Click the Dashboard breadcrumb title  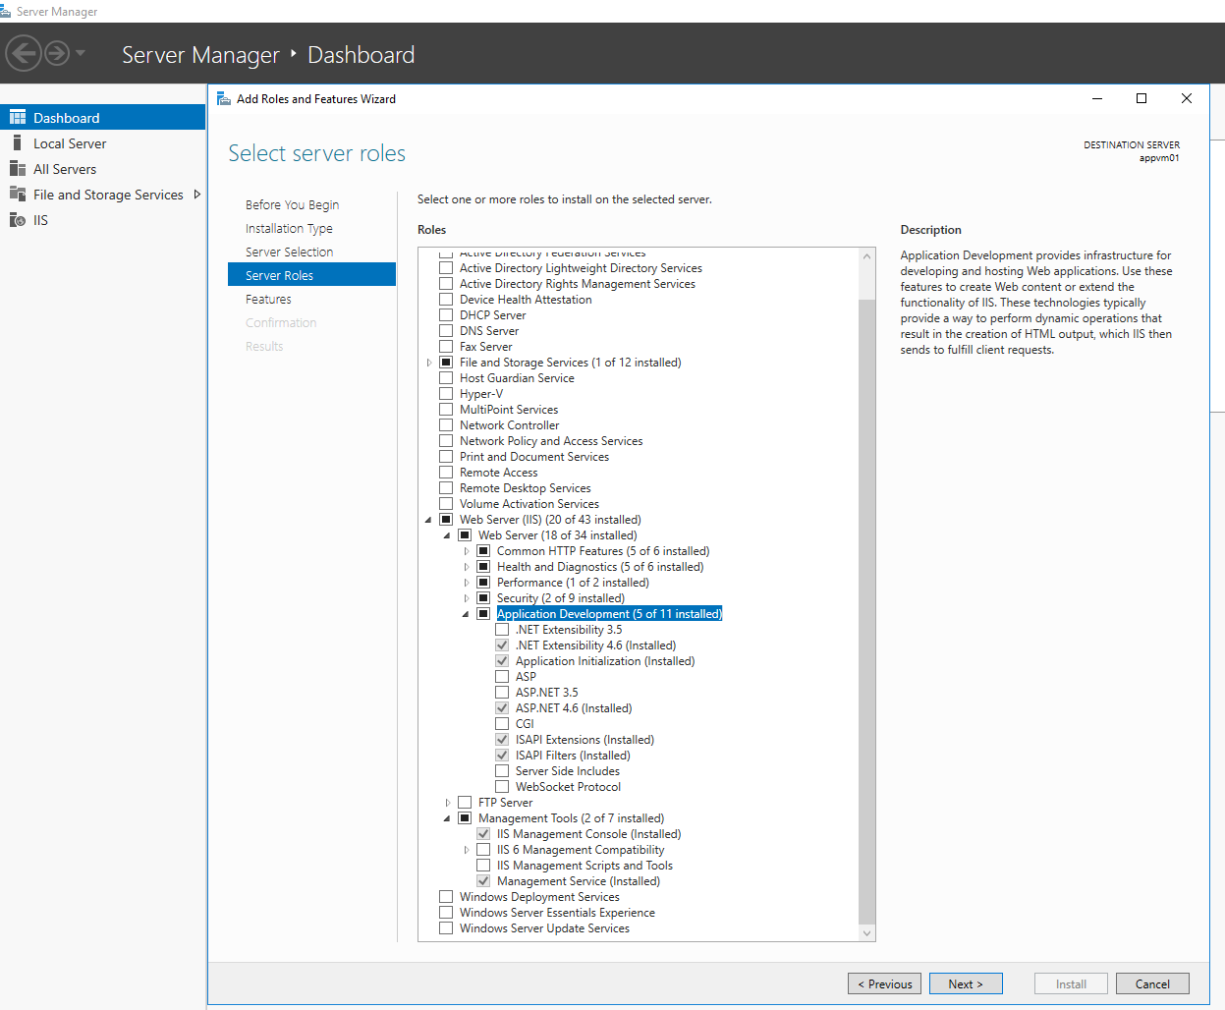pos(362,54)
